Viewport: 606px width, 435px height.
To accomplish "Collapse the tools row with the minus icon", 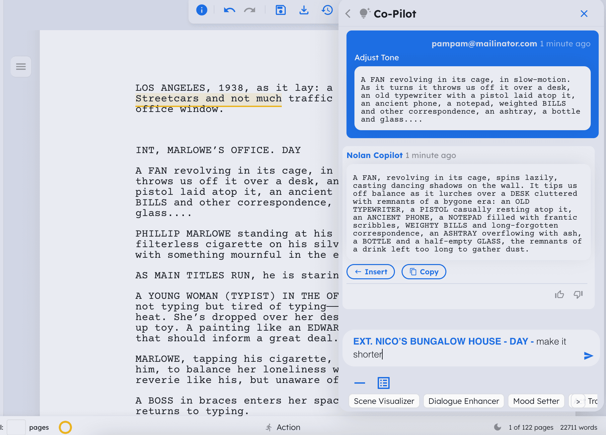I will click(x=360, y=383).
